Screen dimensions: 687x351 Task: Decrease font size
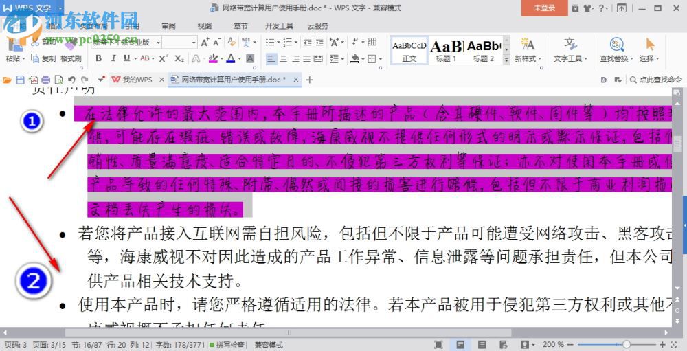tap(216, 42)
